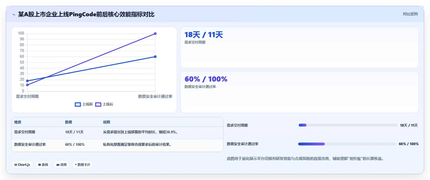Image resolution: width=430 pixels, height=180 pixels.
Task: Click the 需求交付周期 x-axis label
Action: [27, 96]
